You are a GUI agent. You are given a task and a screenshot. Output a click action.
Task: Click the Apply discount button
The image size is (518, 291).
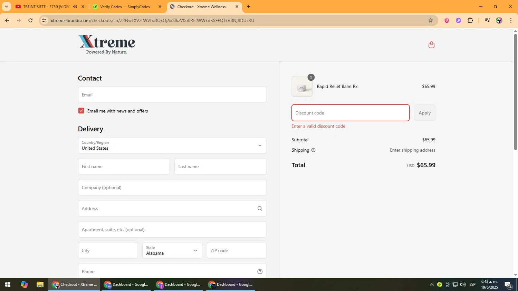424,113
